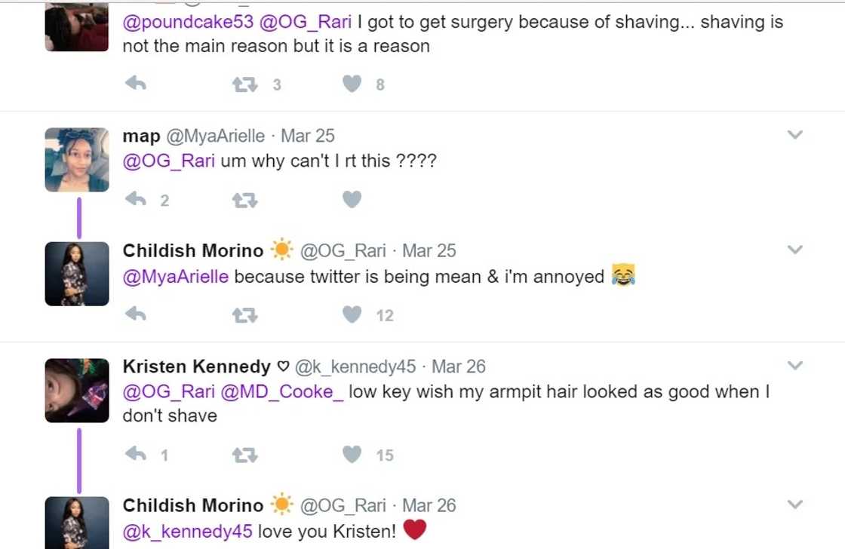
Task: Reply to "twitter is being mean" tweet
Action: [x=136, y=314]
